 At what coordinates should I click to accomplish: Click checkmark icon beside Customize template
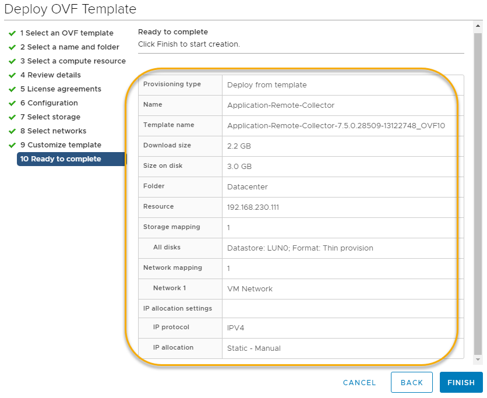(x=12, y=145)
